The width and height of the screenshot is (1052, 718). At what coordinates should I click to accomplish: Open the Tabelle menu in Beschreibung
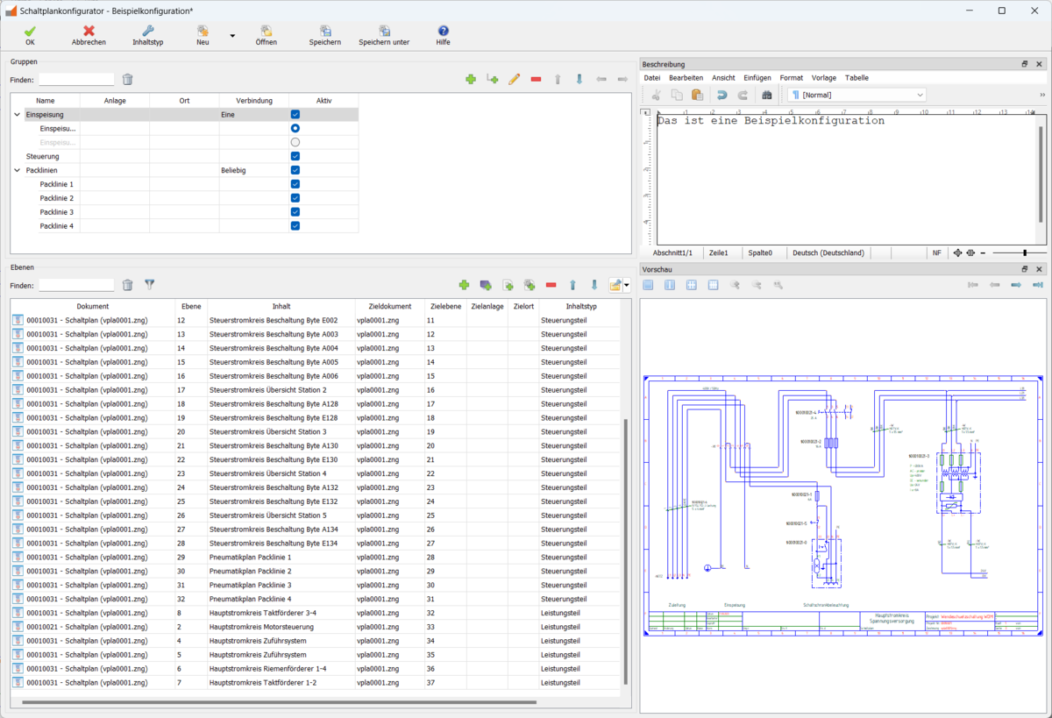pos(857,78)
